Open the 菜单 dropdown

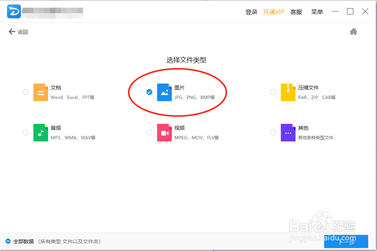[x=317, y=12]
